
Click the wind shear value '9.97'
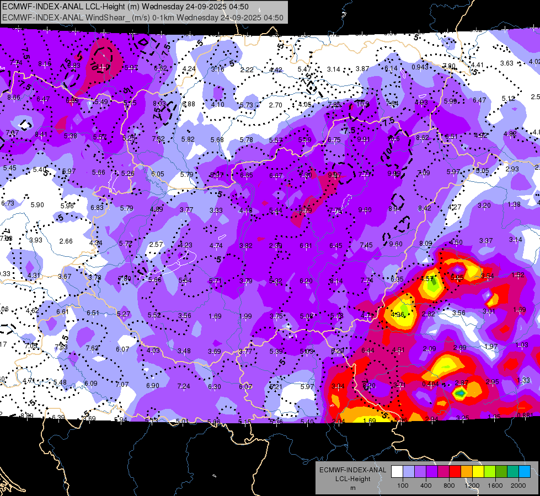pos(335,175)
